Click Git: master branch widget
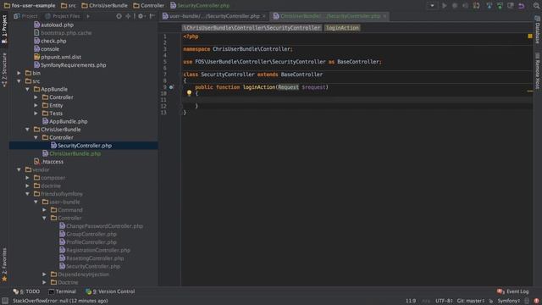This screenshot has height=305, width=542. pos(471,301)
